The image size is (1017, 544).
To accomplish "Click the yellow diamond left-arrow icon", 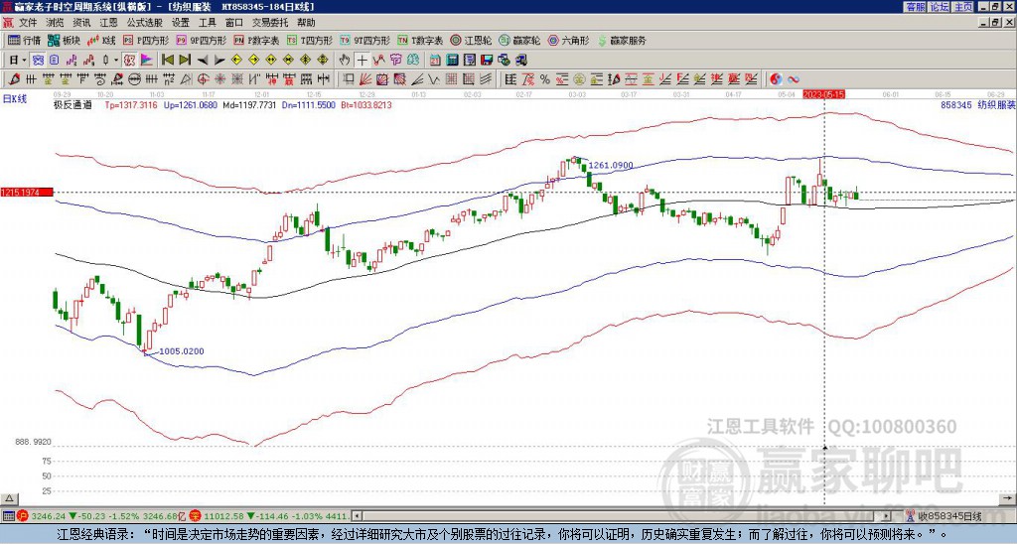I will click(236, 60).
